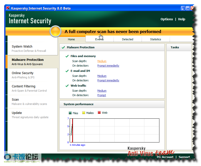The image size is (201, 166).
Task: Open the Support link
Action: click(x=184, y=157)
